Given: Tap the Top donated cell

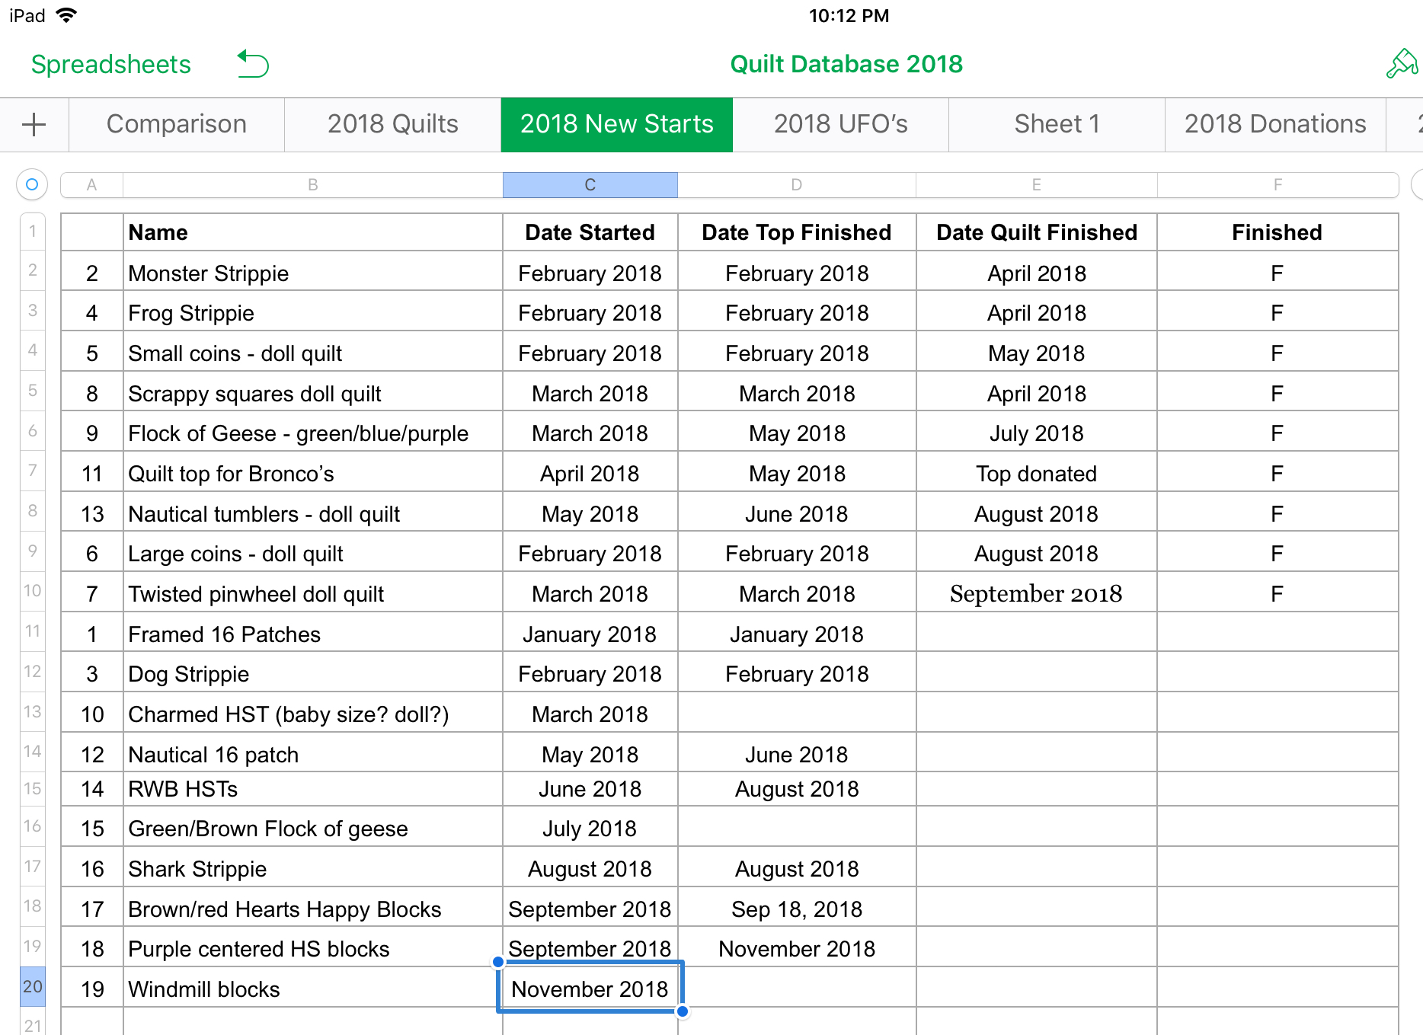Looking at the screenshot, I should [1036, 473].
